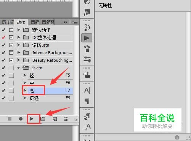The height and width of the screenshot is (141, 191).
Task: Expand steps of the 轻 action
Action: tap(25, 75)
